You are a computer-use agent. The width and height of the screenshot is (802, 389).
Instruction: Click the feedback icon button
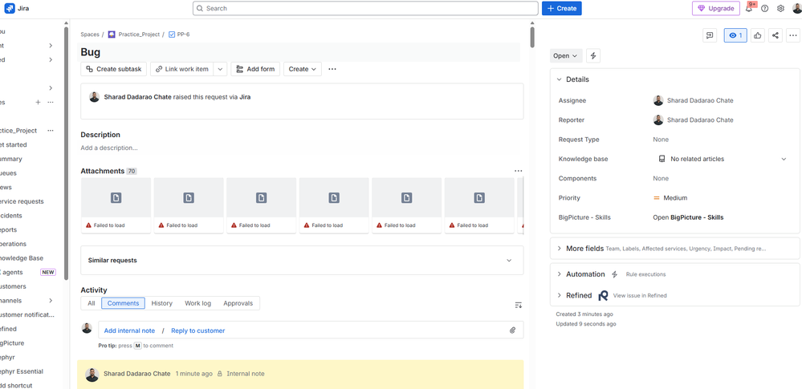[x=710, y=35]
